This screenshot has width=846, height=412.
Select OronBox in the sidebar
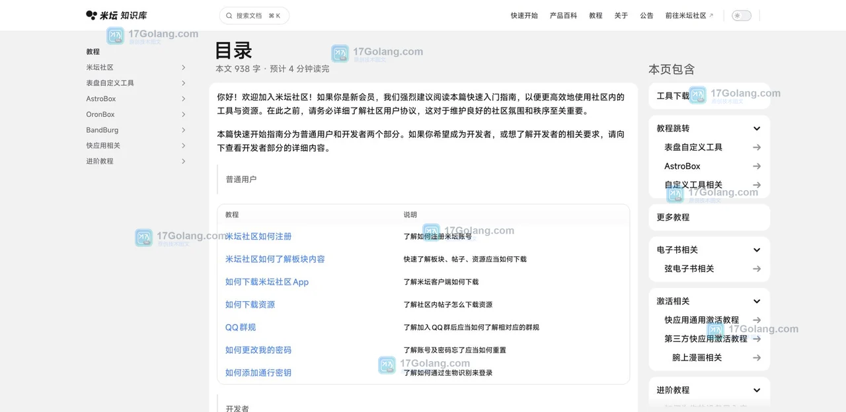(x=100, y=114)
